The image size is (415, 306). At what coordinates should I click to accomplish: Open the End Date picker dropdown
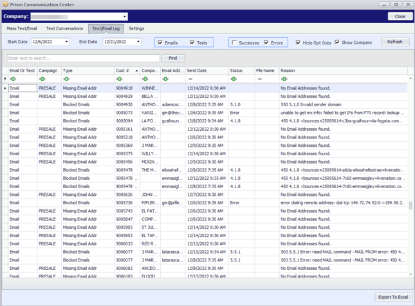138,42
